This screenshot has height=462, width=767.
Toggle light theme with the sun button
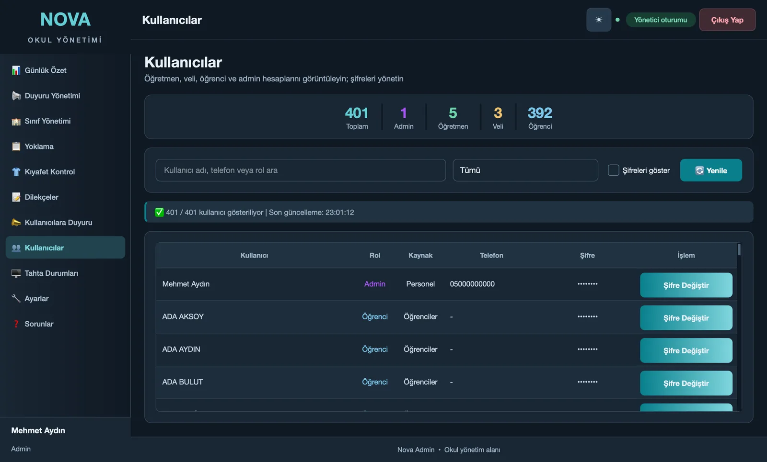[599, 20]
